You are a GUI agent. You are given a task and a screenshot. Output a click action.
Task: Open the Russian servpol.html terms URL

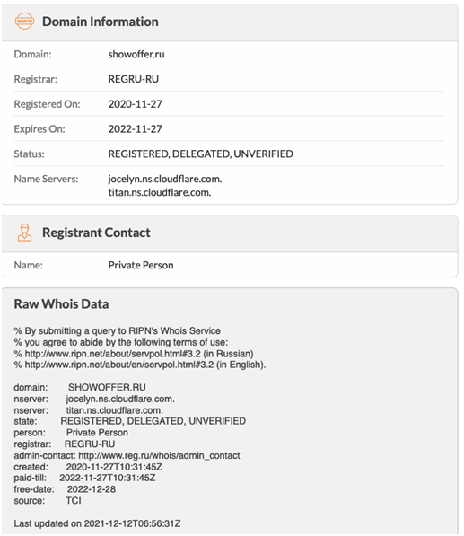113,354
